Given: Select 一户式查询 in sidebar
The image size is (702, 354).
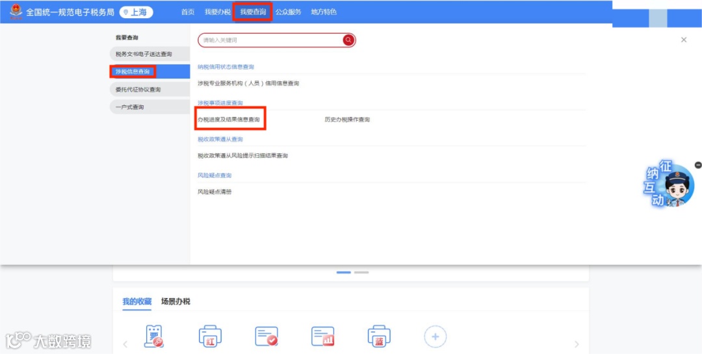Looking at the screenshot, I should coord(150,107).
